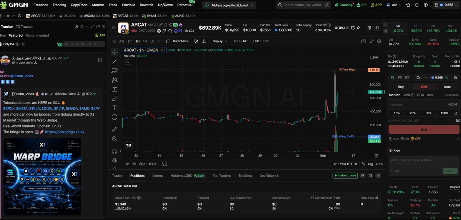
Task: Select the trend line drawing tool
Action: point(114,61)
